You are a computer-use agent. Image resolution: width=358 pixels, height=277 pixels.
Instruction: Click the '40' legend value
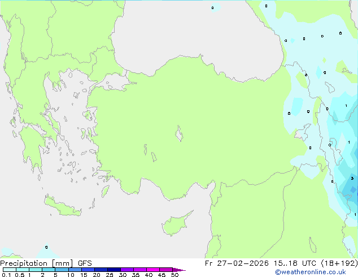click(x=149, y=275)
